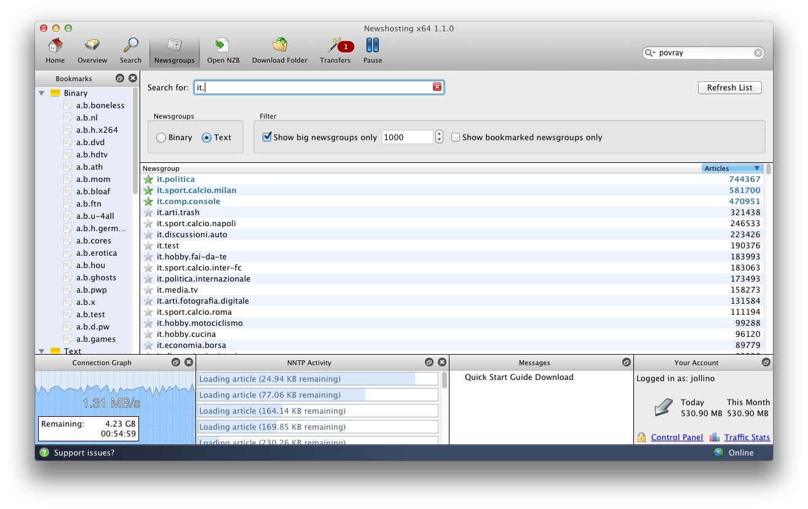
Task: Bookmark it.arti.trash with its star
Action: 148,213
